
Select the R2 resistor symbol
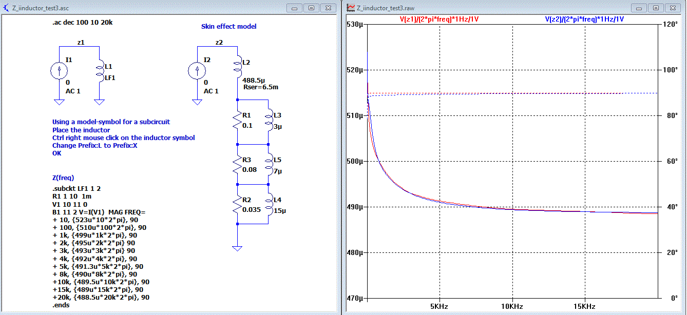coord(237,204)
